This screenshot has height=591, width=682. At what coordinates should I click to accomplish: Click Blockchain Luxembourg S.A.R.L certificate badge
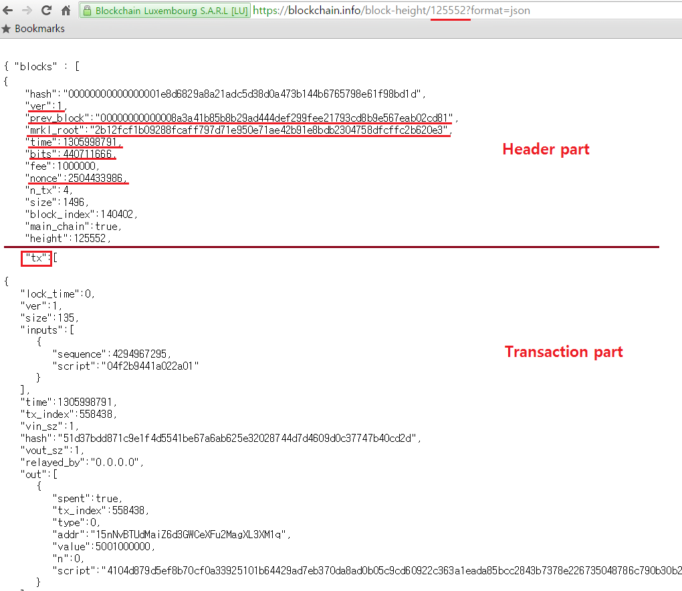point(166,11)
